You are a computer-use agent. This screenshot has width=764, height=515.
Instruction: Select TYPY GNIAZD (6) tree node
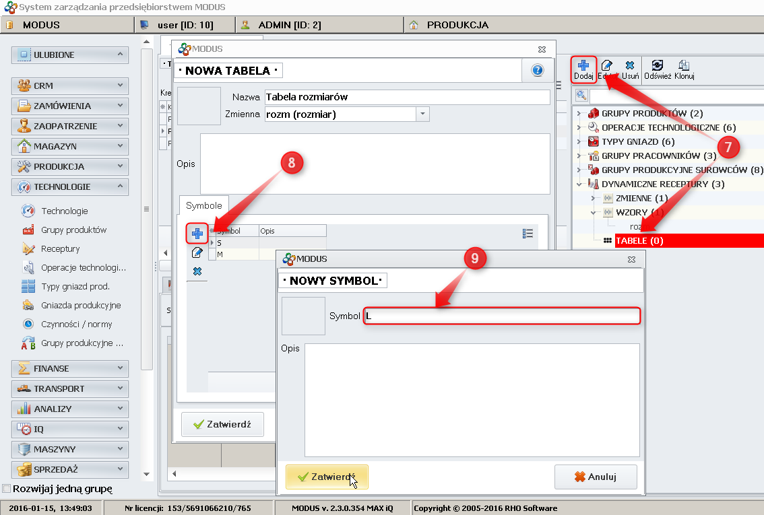click(638, 141)
